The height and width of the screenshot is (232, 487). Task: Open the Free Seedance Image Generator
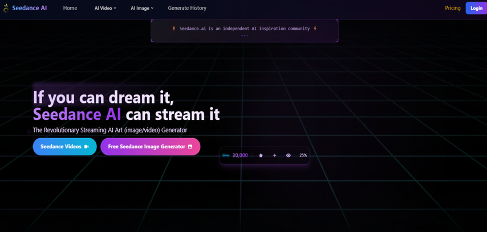click(151, 147)
